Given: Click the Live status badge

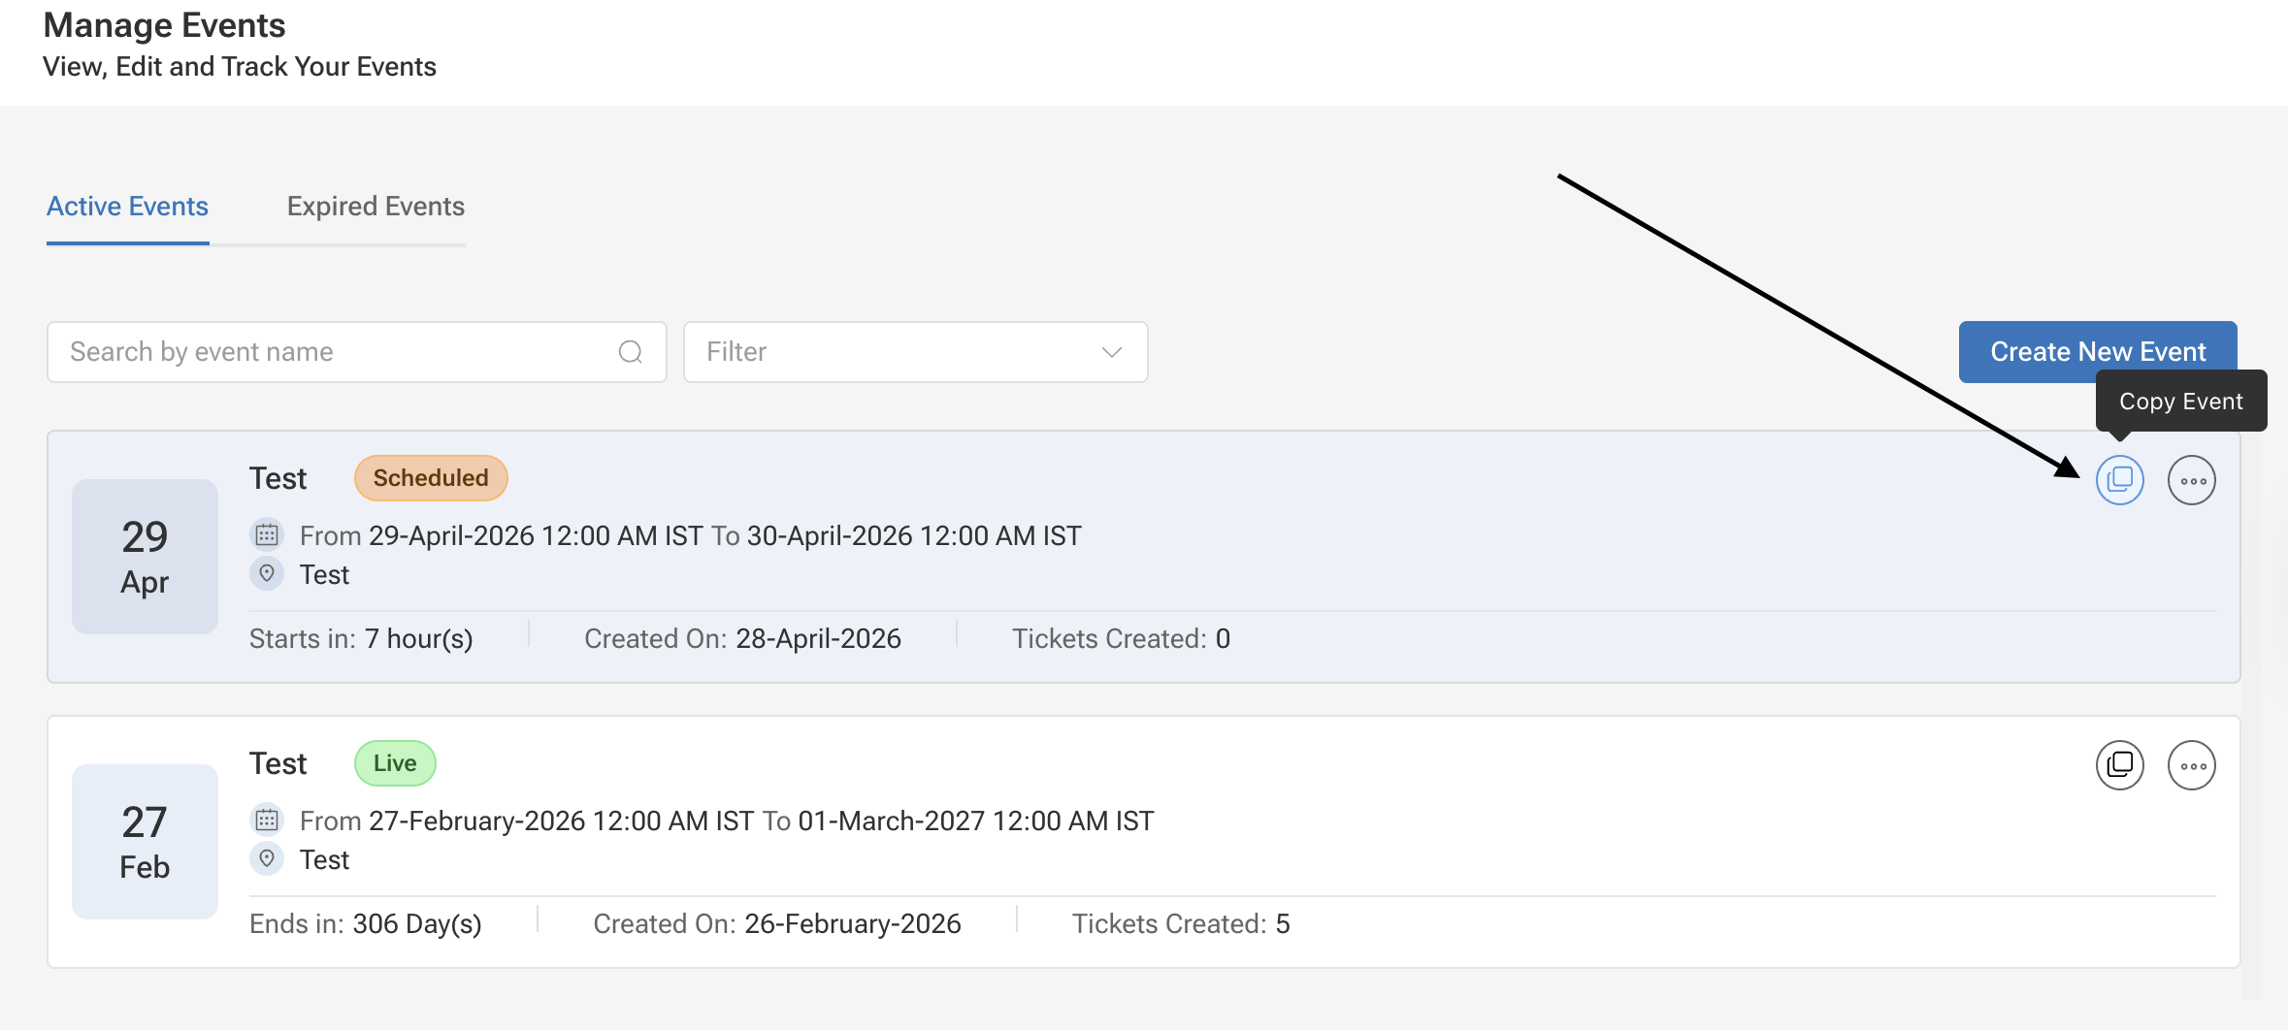Looking at the screenshot, I should click(x=395, y=763).
